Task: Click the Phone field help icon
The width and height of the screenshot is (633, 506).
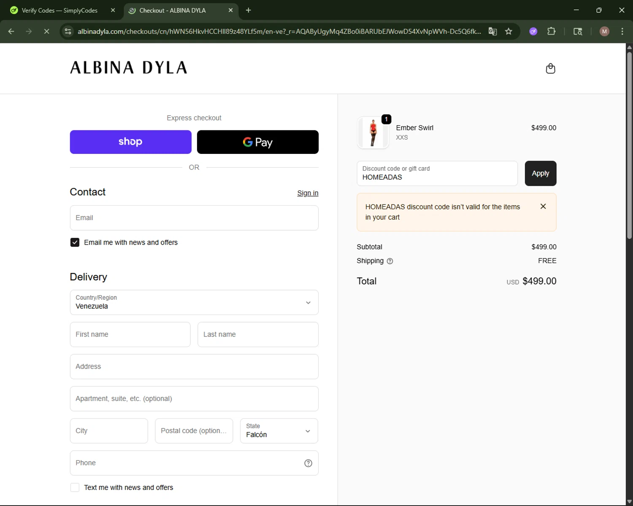Action: coord(308,463)
